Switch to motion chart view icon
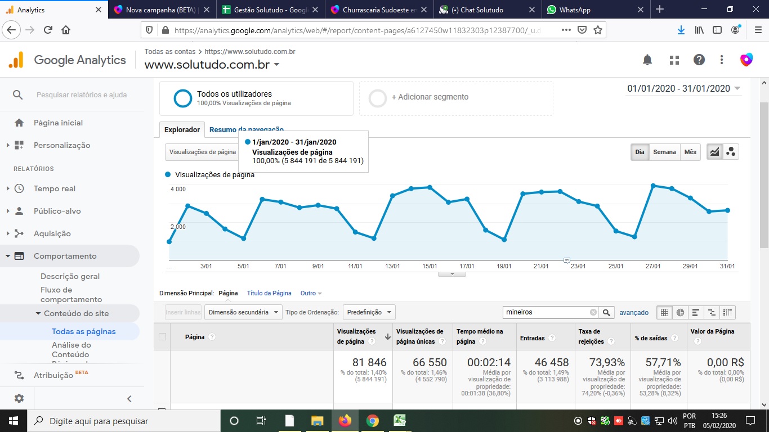 [731, 152]
